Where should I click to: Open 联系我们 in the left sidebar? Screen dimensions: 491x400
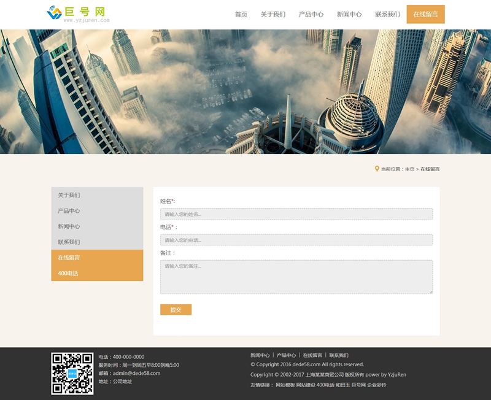[x=69, y=242]
